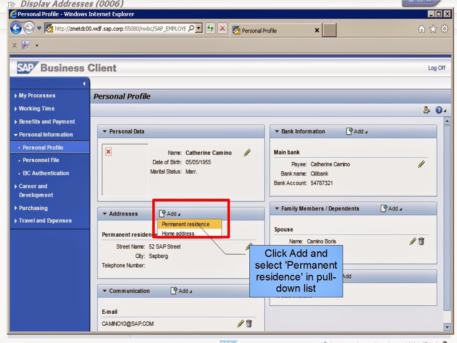Screen dimensions: 457x343
Task: Click the vertical scrollbar thumb
Action: tap(447, 218)
